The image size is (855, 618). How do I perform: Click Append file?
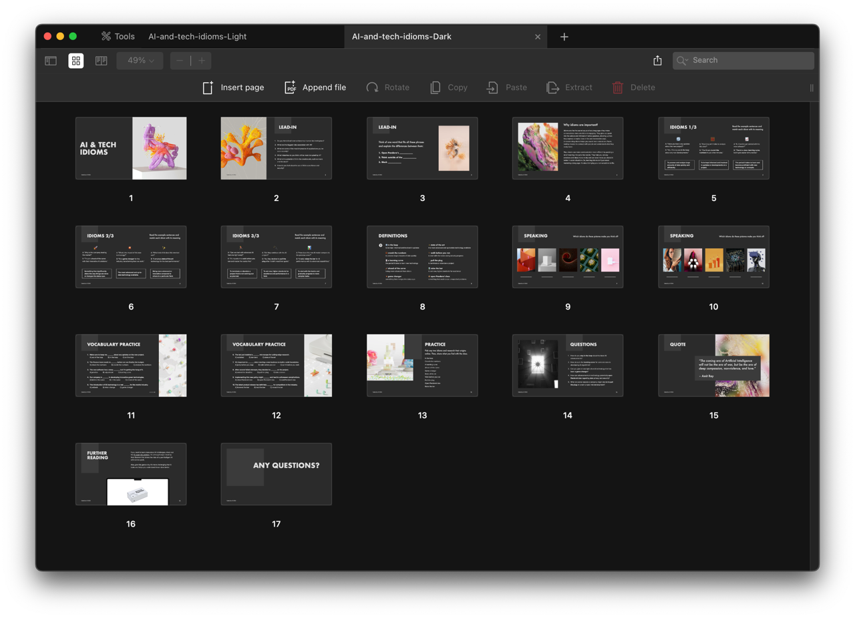click(x=315, y=87)
